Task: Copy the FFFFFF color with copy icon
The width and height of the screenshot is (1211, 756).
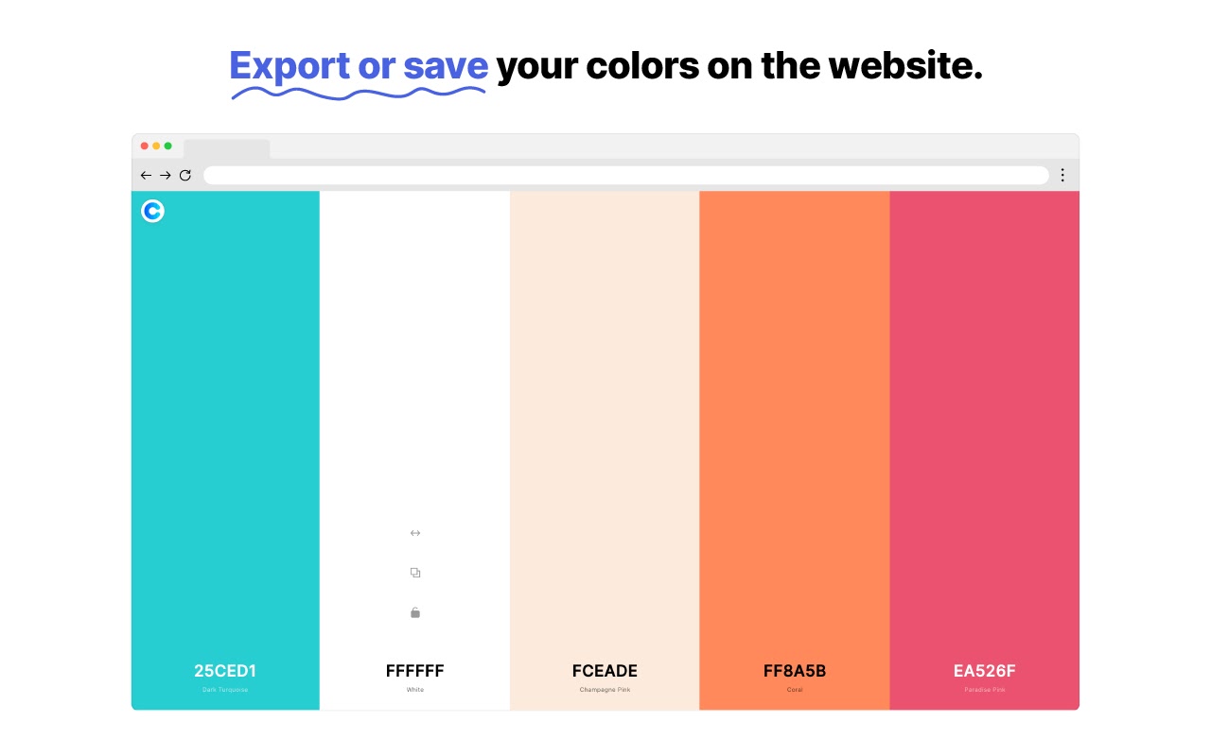Action: (415, 573)
